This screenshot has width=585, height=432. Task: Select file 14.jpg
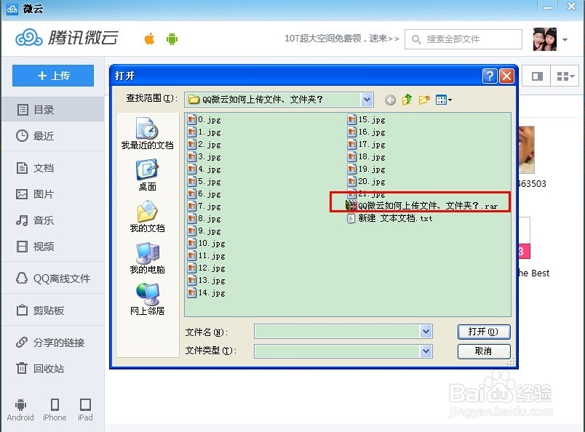[x=207, y=293]
